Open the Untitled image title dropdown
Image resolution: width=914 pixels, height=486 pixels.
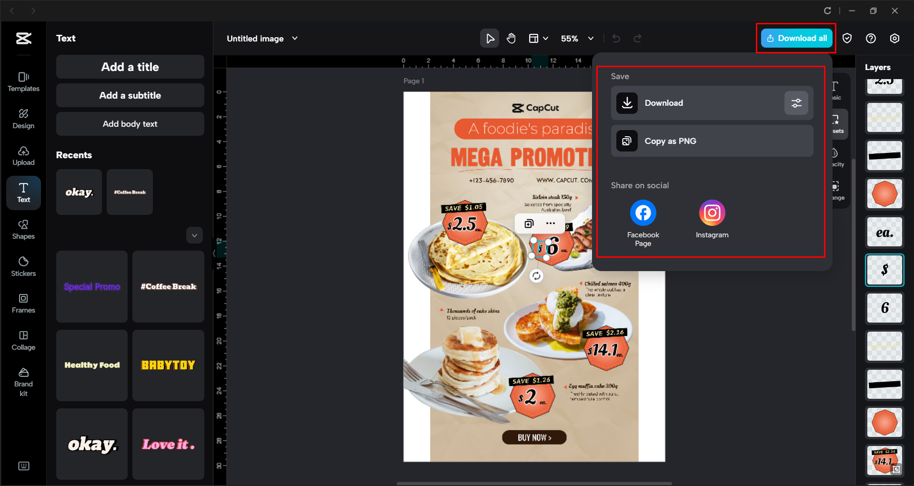pyautogui.click(x=294, y=39)
